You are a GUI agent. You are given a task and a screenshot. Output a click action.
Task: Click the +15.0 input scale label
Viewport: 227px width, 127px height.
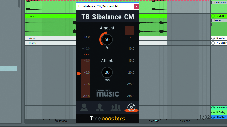pyautogui.click(x=86, y=37)
